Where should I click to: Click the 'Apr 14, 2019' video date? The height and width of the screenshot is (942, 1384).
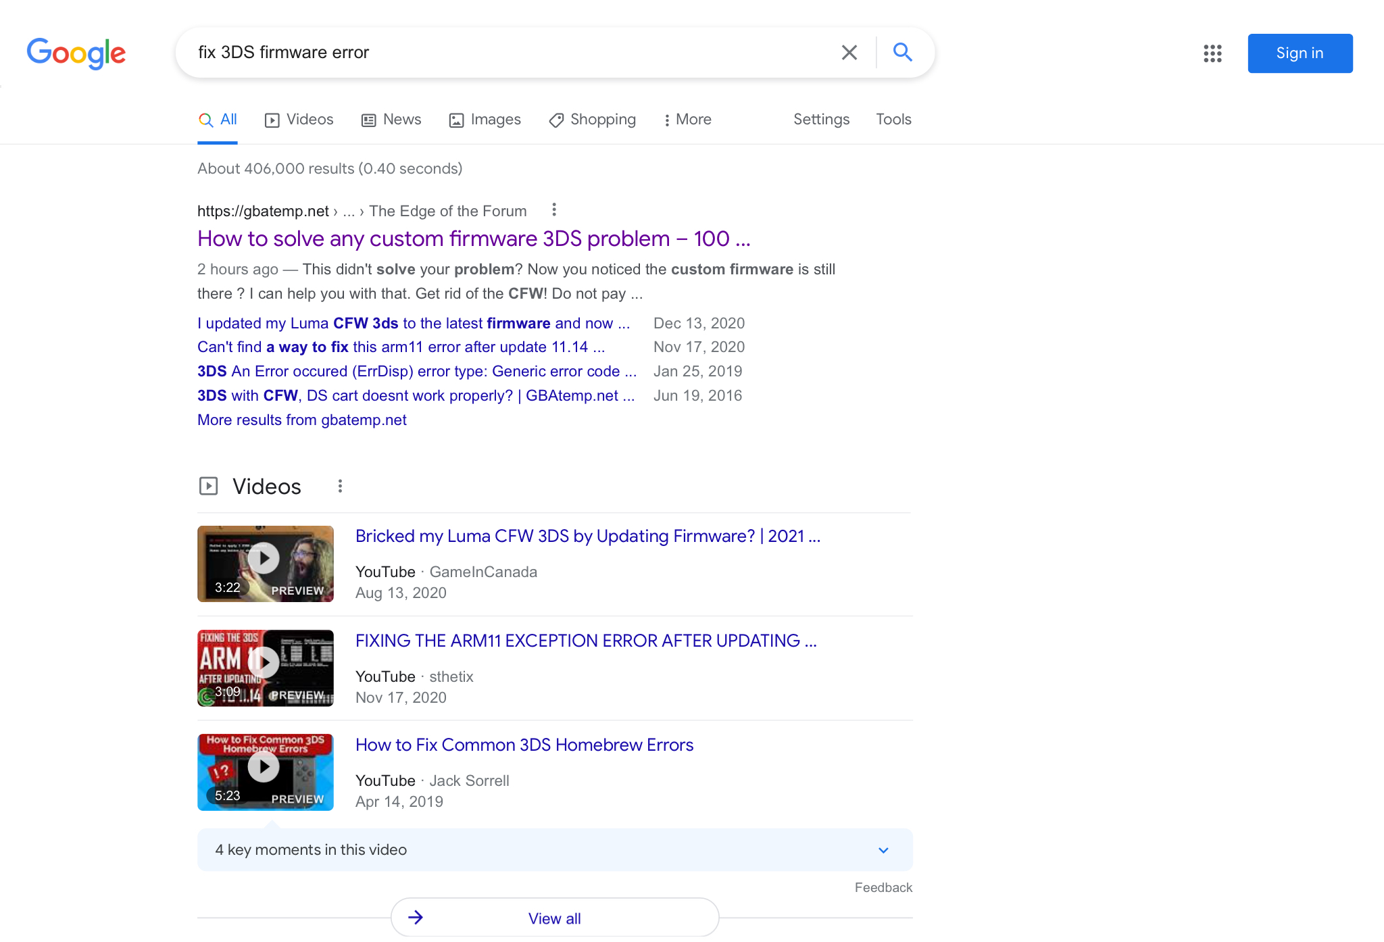(399, 801)
